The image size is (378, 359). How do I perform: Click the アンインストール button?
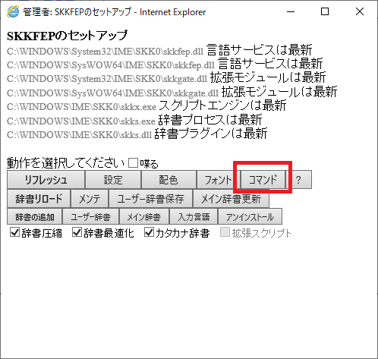click(x=250, y=216)
